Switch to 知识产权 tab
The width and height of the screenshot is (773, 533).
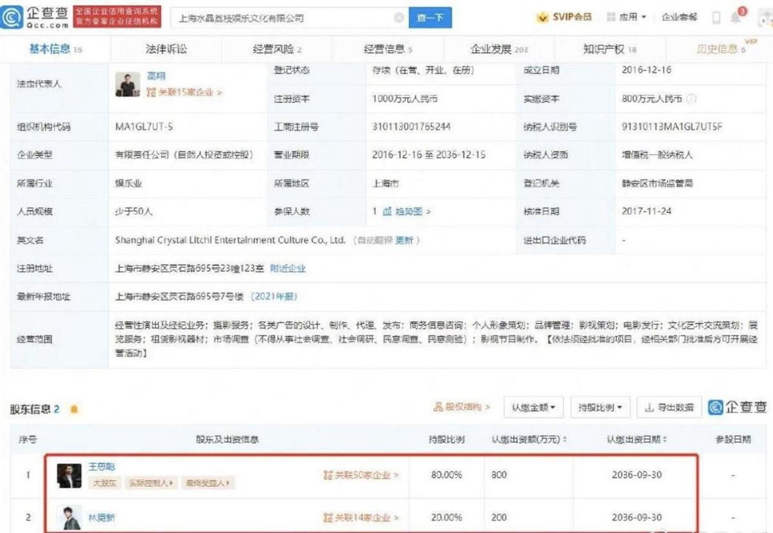click(x=609, y=49)
